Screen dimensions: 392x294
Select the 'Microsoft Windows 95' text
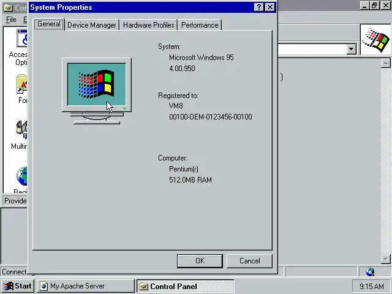(202, 58)
